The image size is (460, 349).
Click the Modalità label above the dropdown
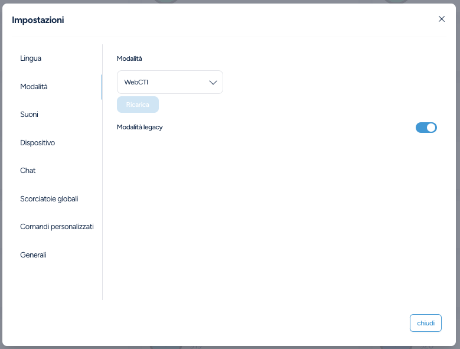(129, 58)
